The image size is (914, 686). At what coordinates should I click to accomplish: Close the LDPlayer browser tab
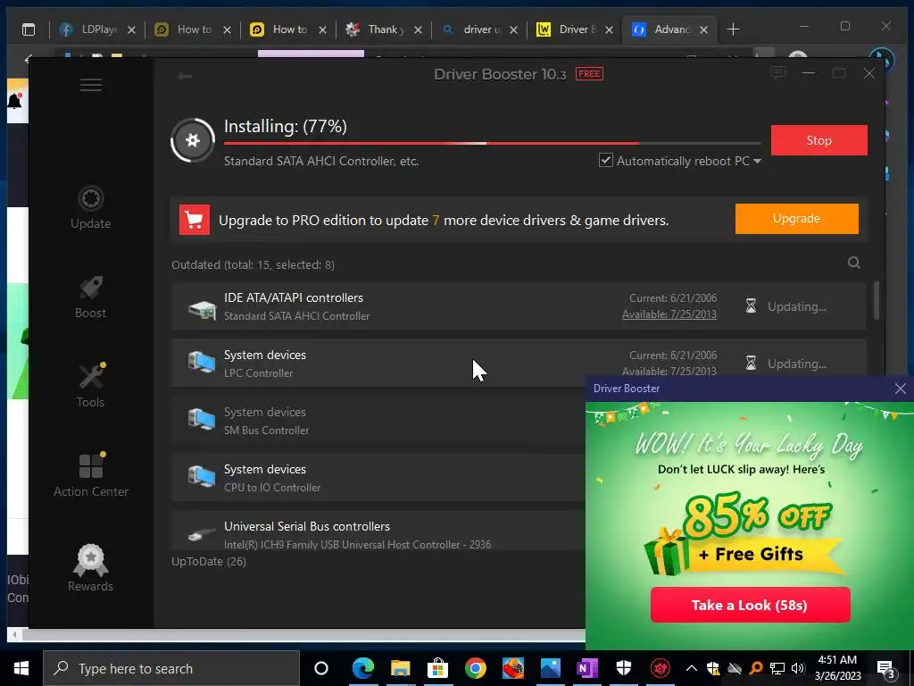pos(132,29)
